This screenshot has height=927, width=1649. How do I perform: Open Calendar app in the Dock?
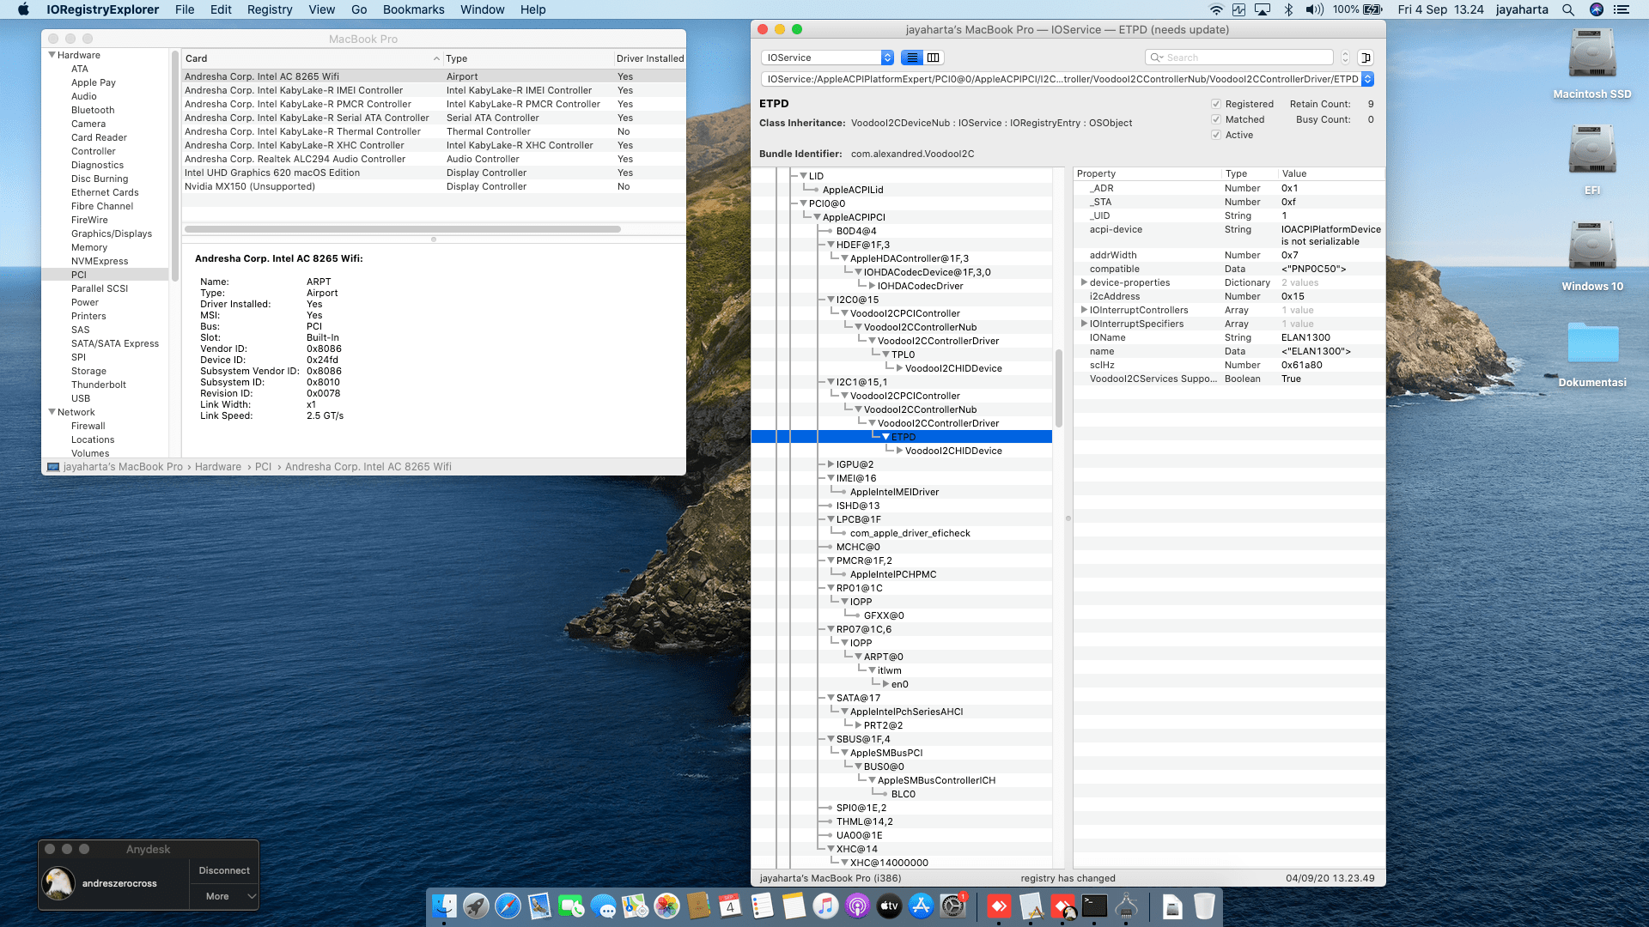pos(730,906)
